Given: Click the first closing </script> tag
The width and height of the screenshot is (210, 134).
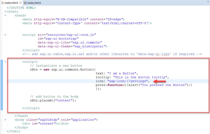Looking at the screenshot, I should pos(31,50).
